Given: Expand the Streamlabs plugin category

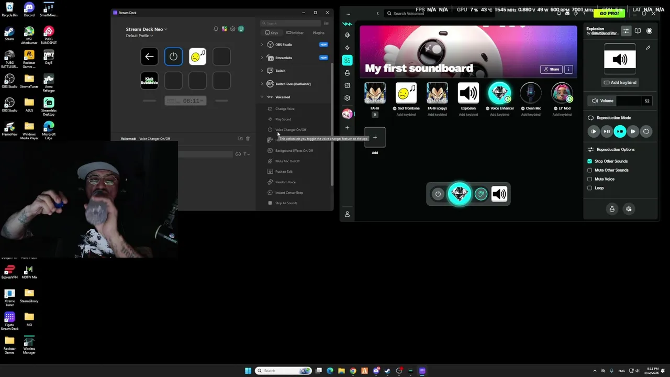Looking at the screenshot, I should (262, 58).
